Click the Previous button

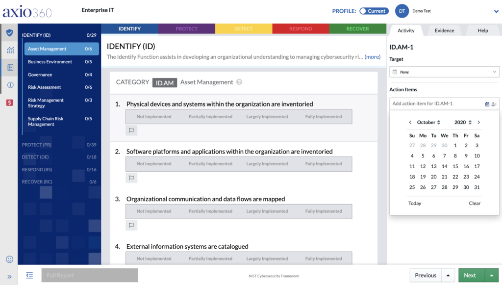pyautogui.click(x=425, y=275)
